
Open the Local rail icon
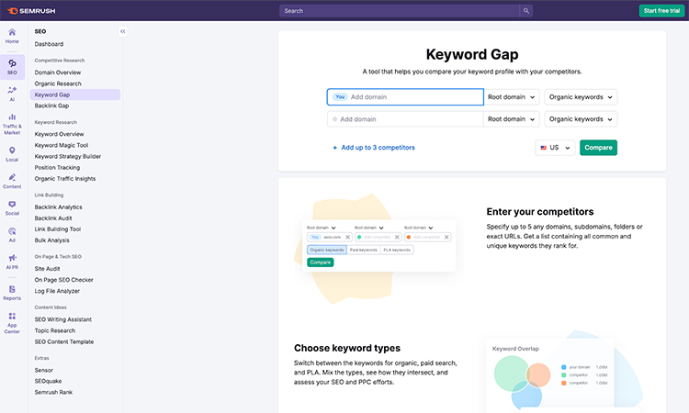click(x=12, y=154)
